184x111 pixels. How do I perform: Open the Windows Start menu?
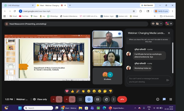(20, 108)
